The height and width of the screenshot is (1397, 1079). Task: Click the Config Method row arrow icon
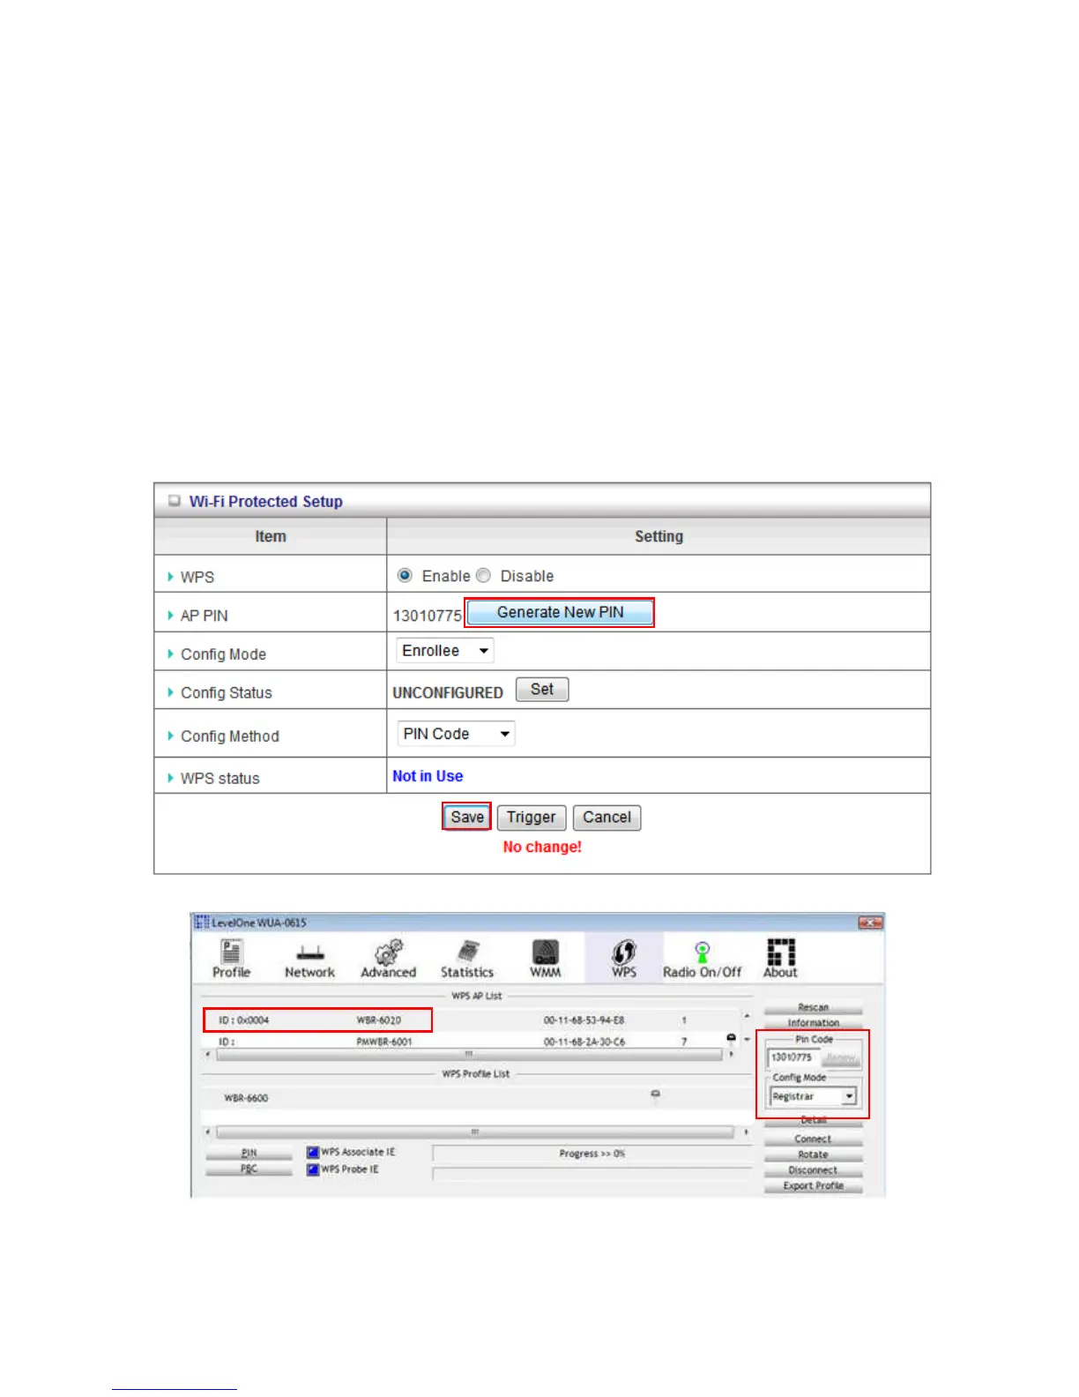click(x=170, y=736)
